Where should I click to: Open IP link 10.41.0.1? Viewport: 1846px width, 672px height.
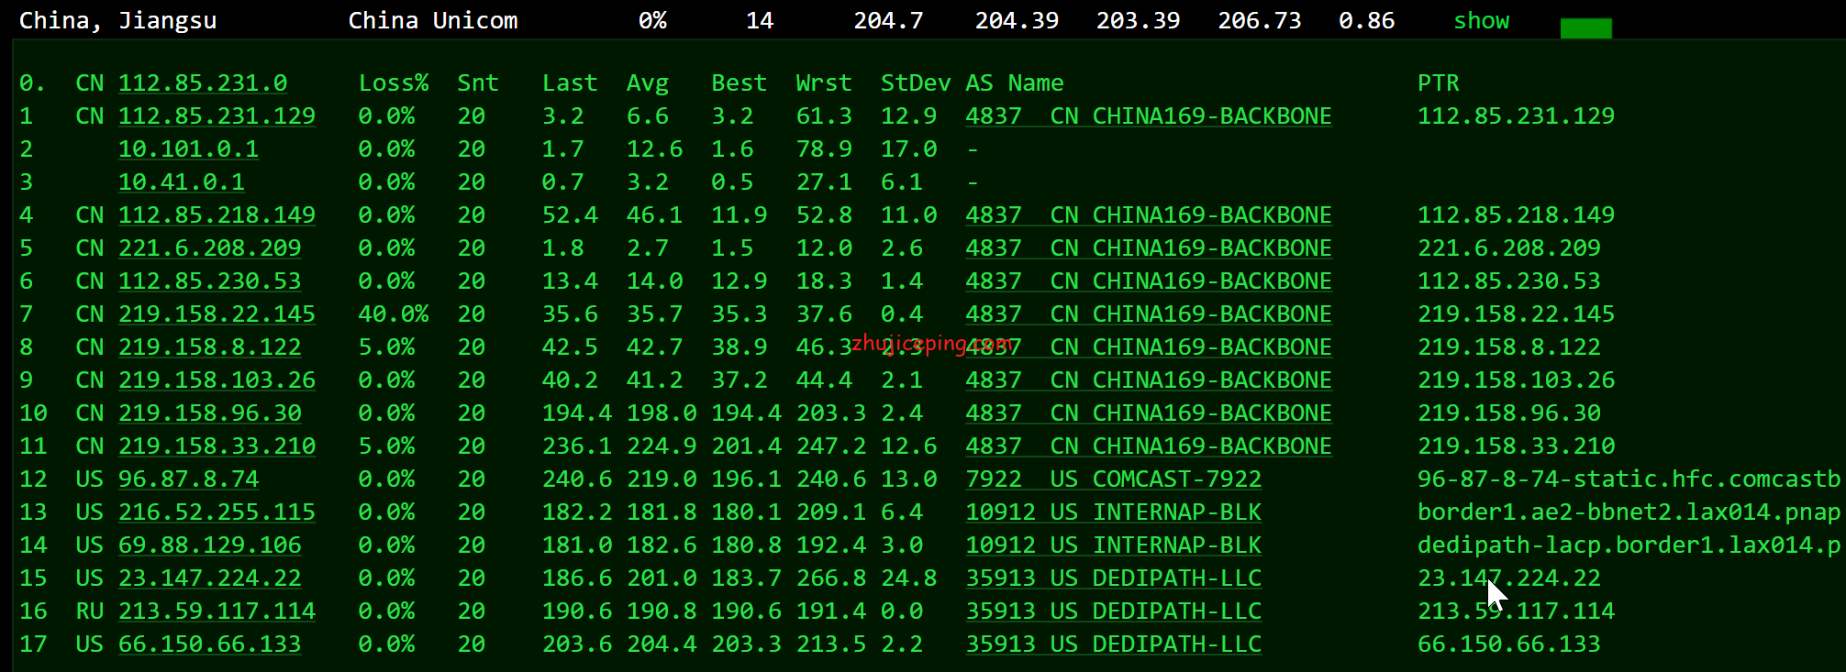coord(182,182)
